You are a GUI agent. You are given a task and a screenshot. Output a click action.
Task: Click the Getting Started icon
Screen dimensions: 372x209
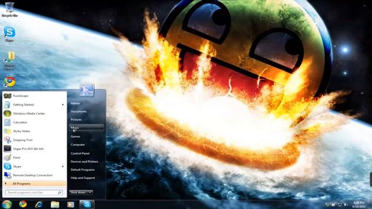(x=8, y=105)
